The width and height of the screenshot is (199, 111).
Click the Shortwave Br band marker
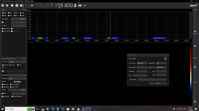(159, 38)
